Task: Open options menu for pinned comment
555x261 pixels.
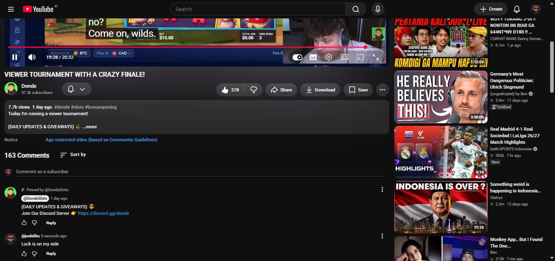Action: tap(382, 189)
